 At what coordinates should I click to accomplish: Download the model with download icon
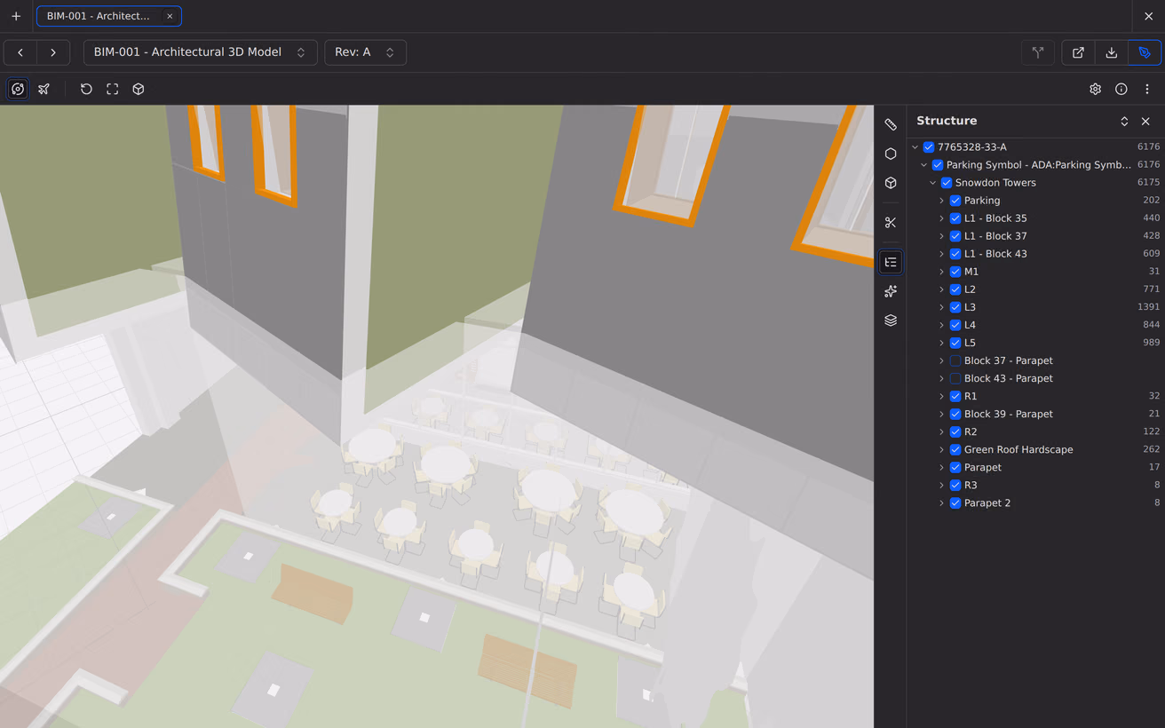pyautogui.click(x=1111, y=52)
